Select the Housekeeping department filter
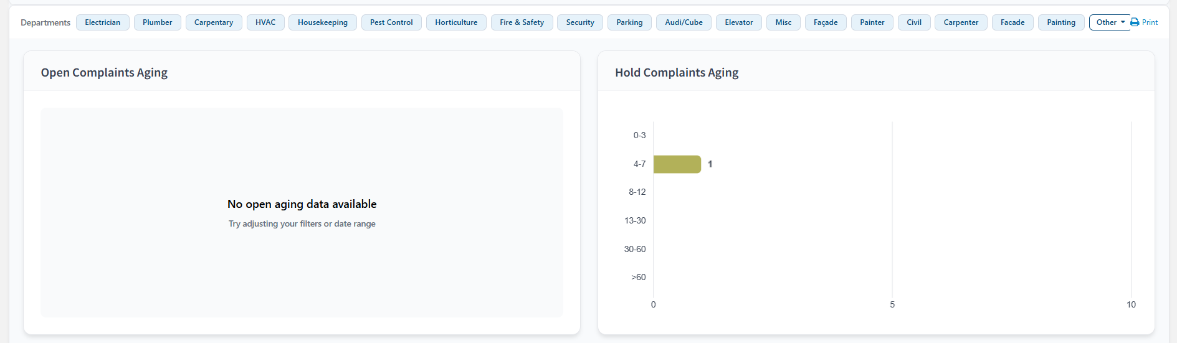Viewport: 1177px width, 343px height. 323,22
